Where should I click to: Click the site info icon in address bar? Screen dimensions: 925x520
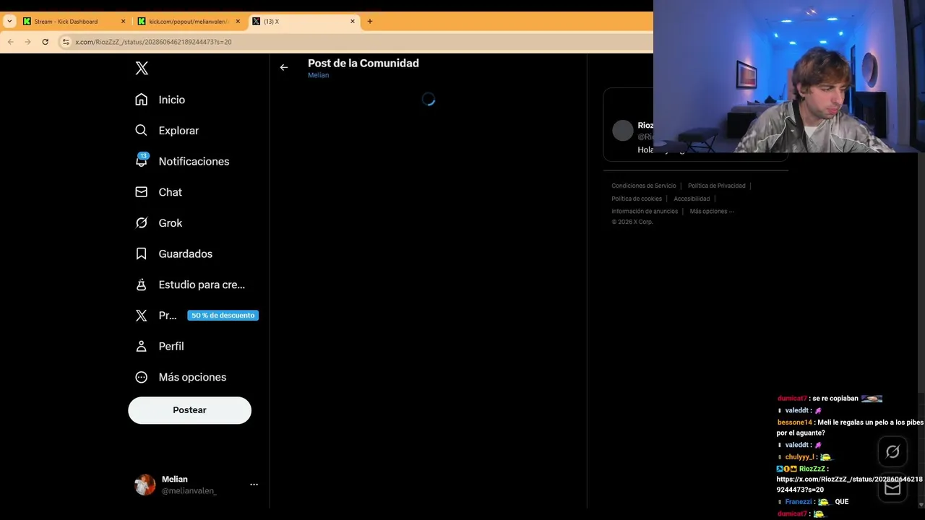click(x=66, y=42)
